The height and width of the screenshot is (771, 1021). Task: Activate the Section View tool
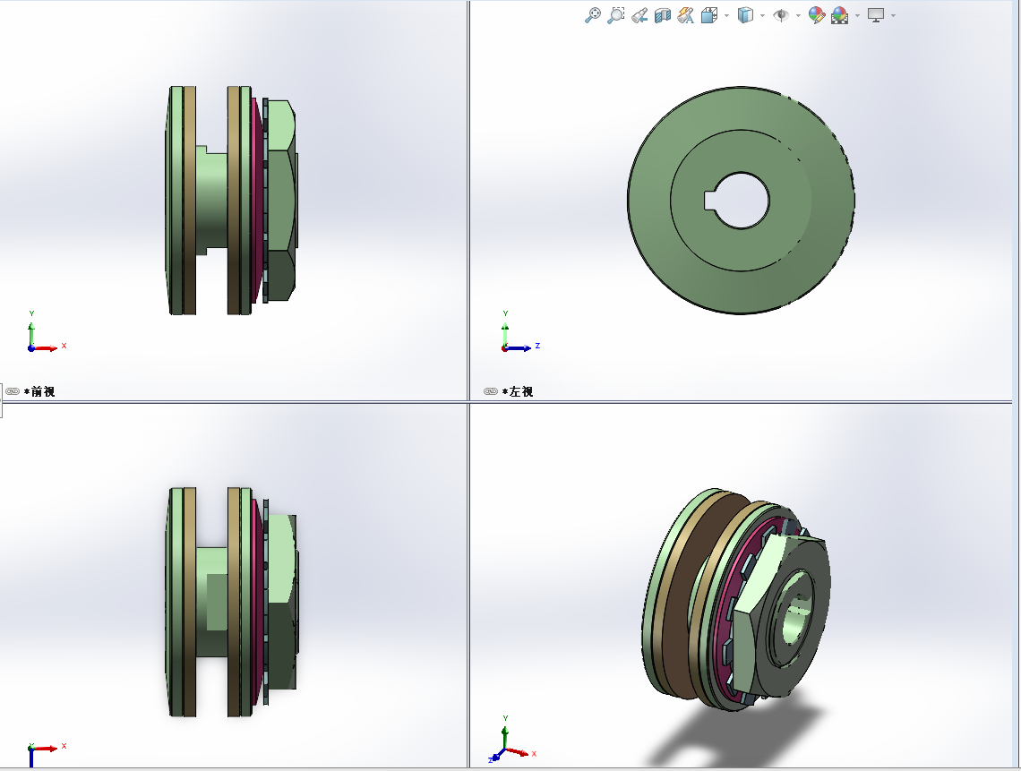point(662,15)
